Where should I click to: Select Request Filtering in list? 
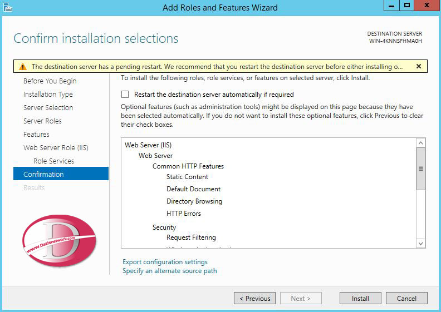(191, 237)
